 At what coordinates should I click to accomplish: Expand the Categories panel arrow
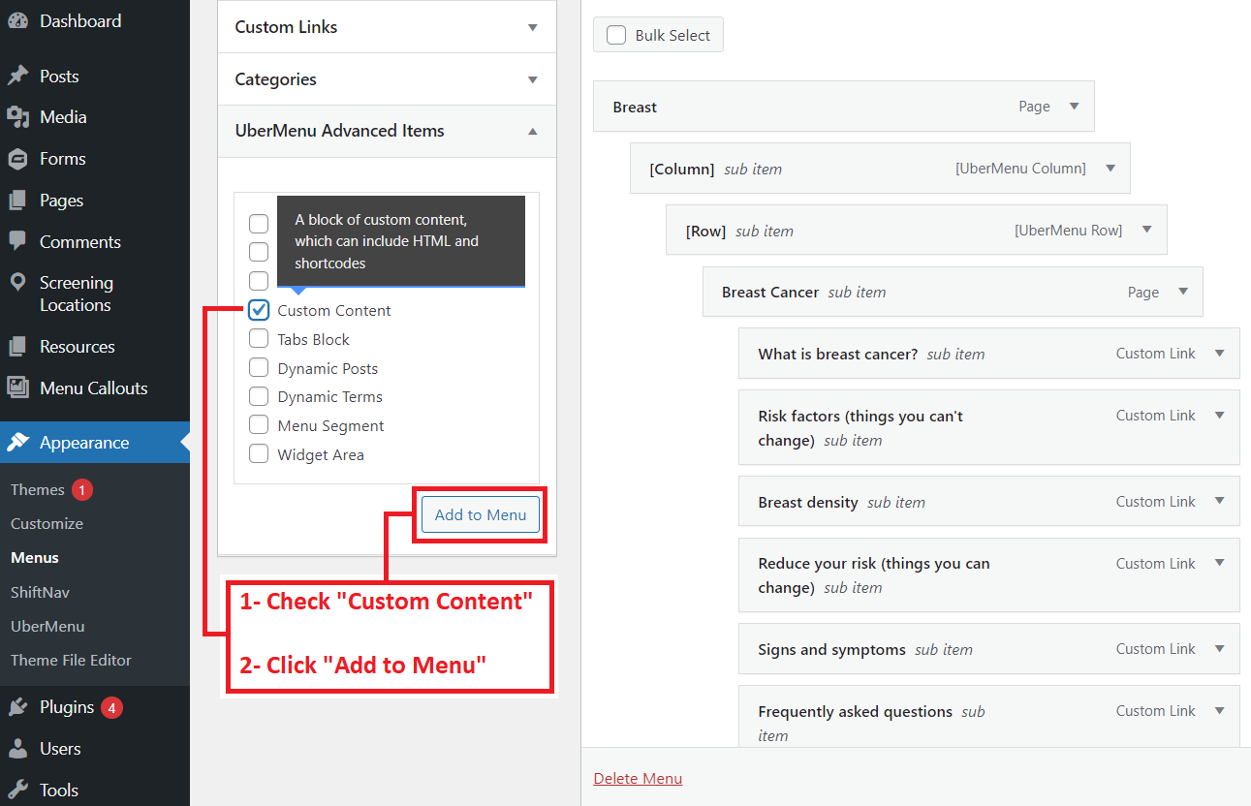click(x=532, y=79)
